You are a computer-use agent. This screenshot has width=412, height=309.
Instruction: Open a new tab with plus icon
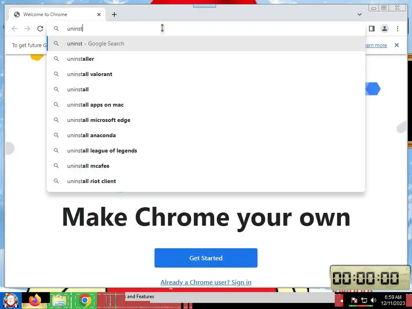click(114, 14)
